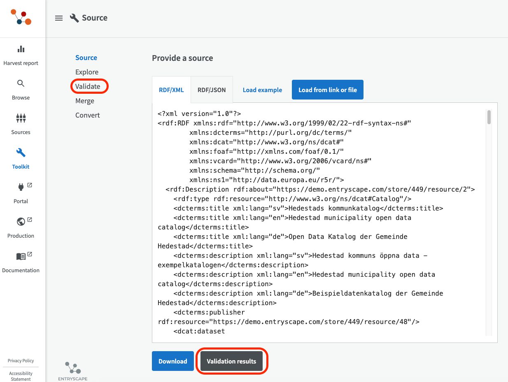Open Harvest report bar chart icon

tap(21, 49)
